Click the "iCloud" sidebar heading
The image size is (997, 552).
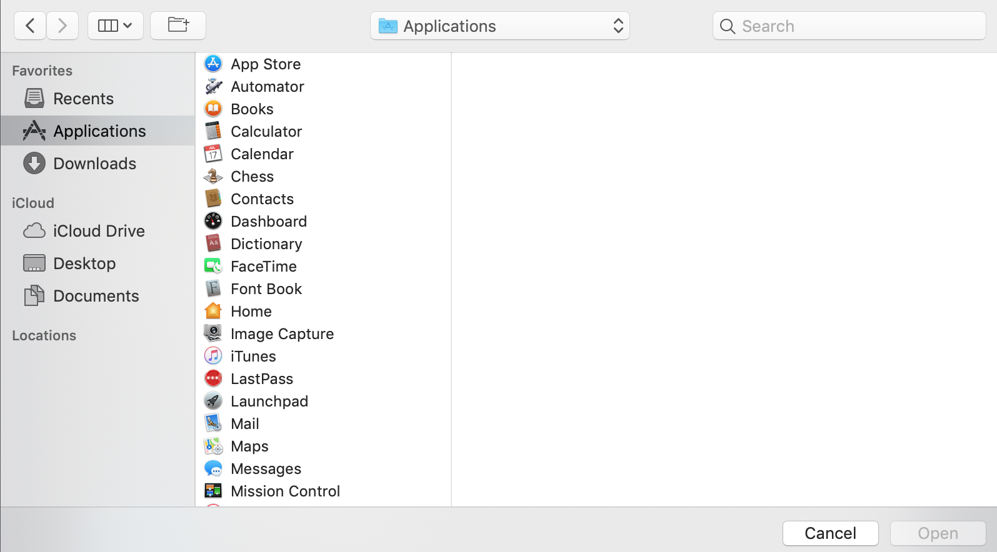tap(33, 203)
